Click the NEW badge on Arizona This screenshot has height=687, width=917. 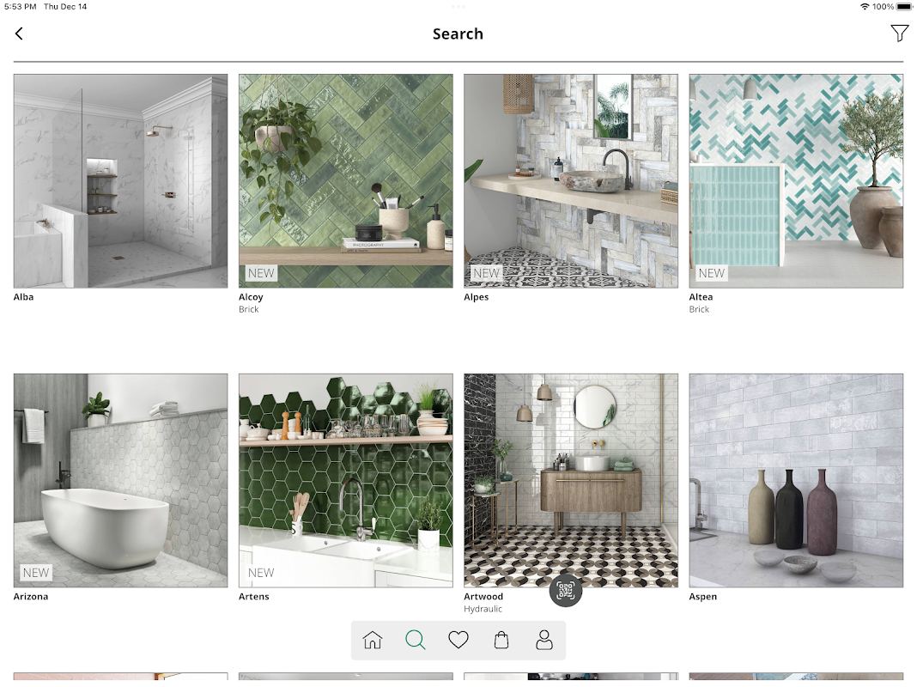(36, 573)
